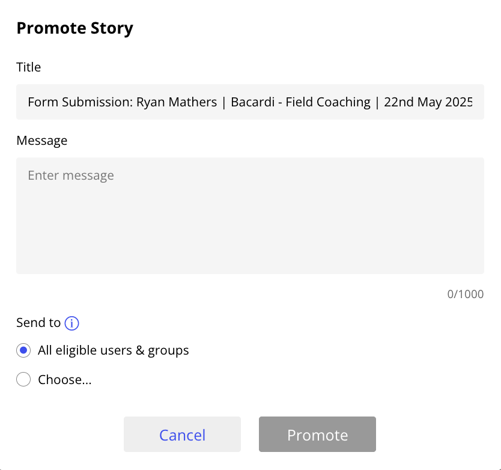The image size is (501, 470).
Task: Click the circled 'i' next to Send to
Action: [71, 323]
